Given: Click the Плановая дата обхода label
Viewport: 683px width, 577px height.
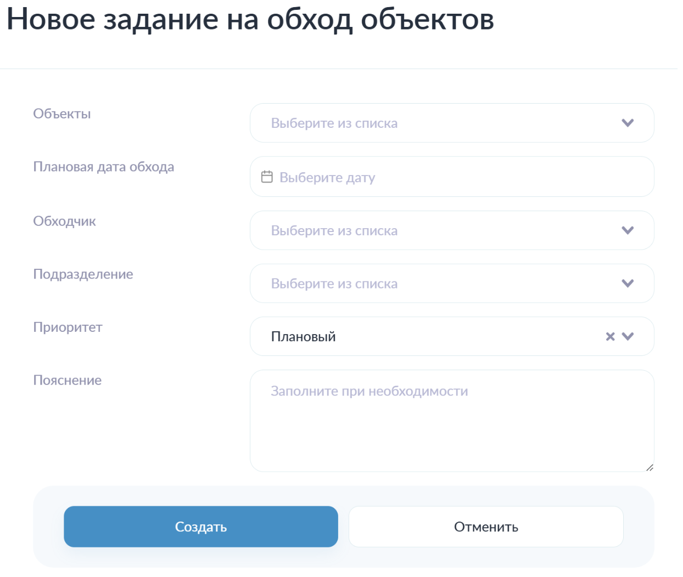Looking at the screenshot, I should point(104,167).
